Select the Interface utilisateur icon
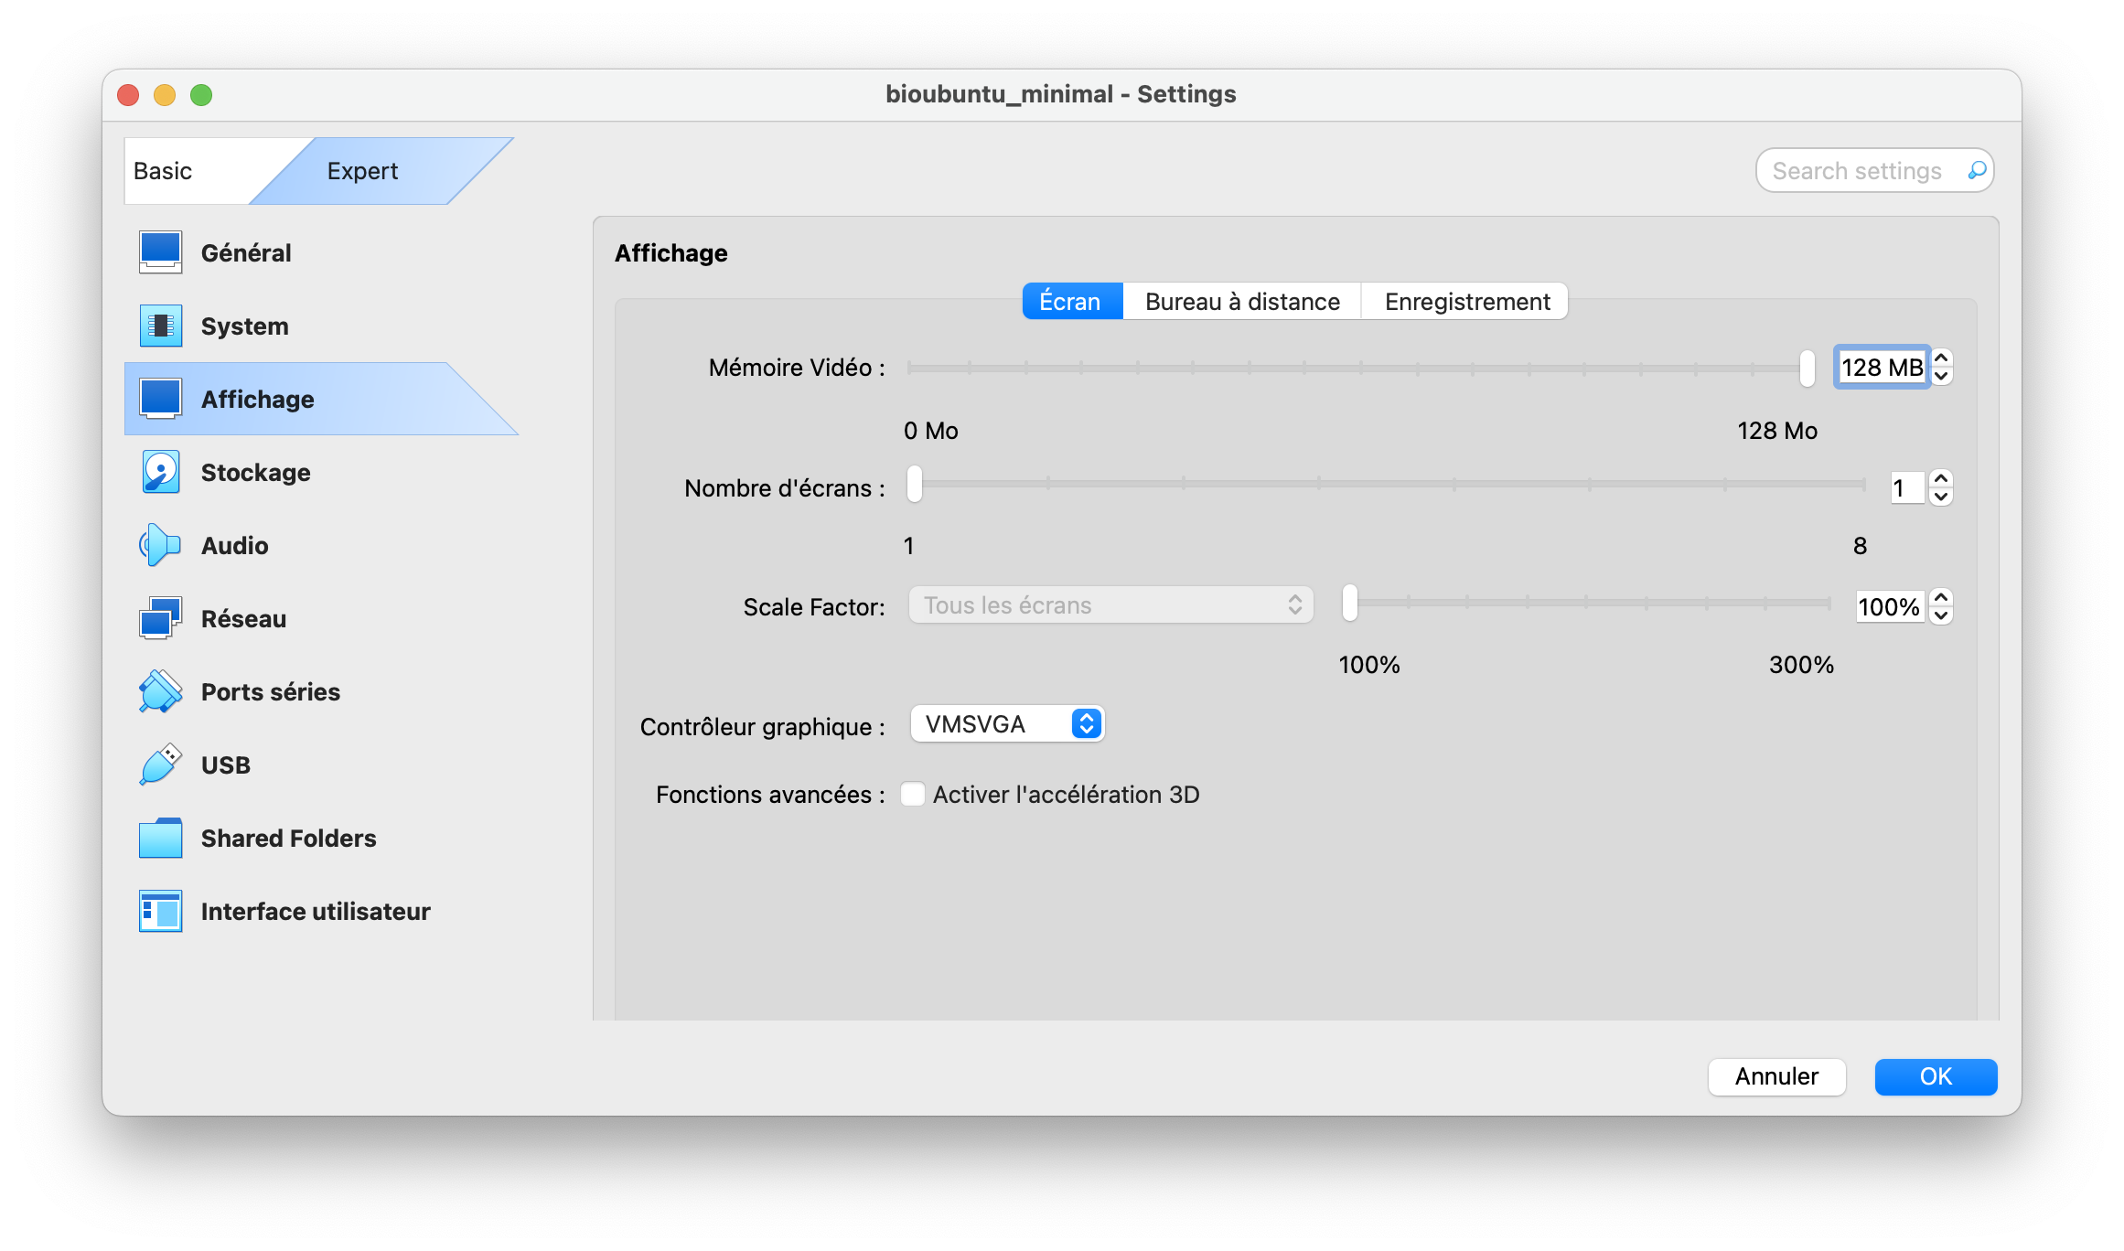The height and width of the screenshot is (1251, 2124). (160, 911)
